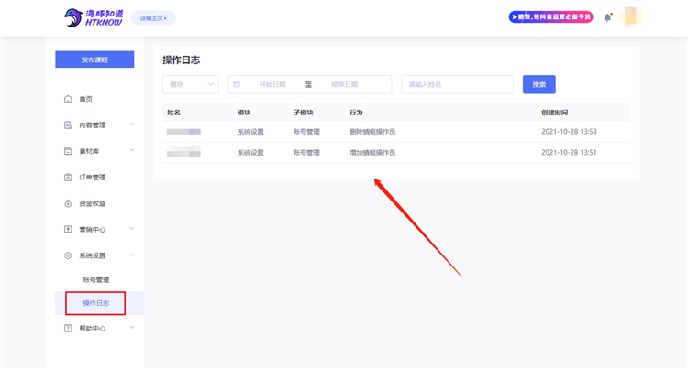Viewport: 688px width, 369px height.
Task: Click the 资金收益 sidebar icon
Action: pyautogui.click(x=68, y=203)
